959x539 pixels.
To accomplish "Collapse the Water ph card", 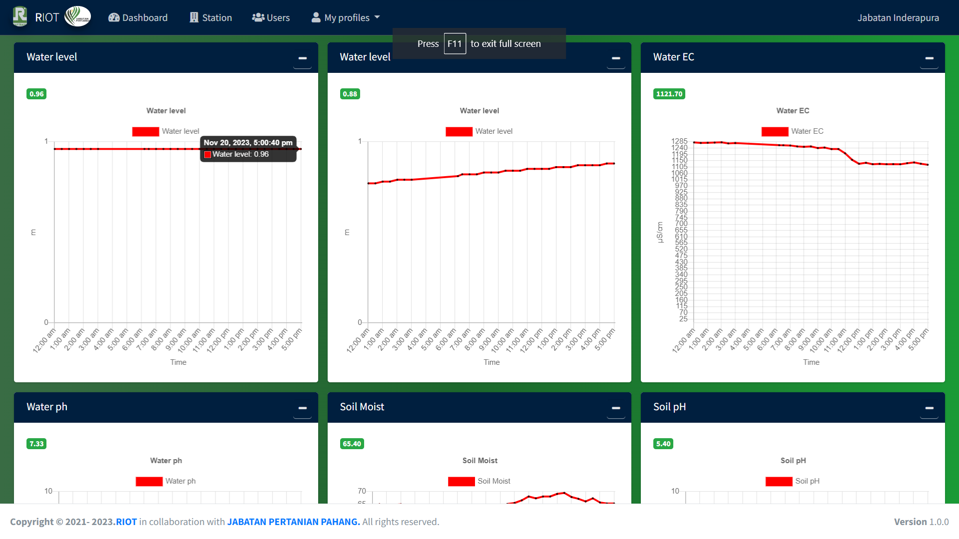I will (x=302, y=408).
